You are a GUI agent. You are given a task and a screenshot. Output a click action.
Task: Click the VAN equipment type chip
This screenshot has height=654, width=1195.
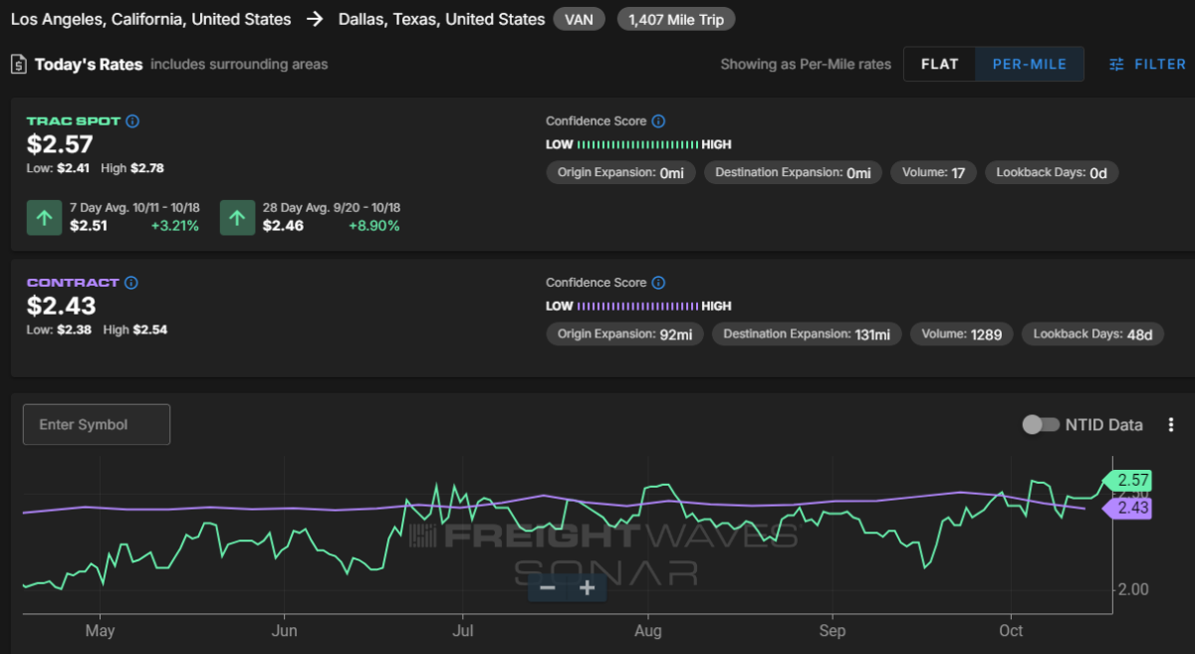579,19
